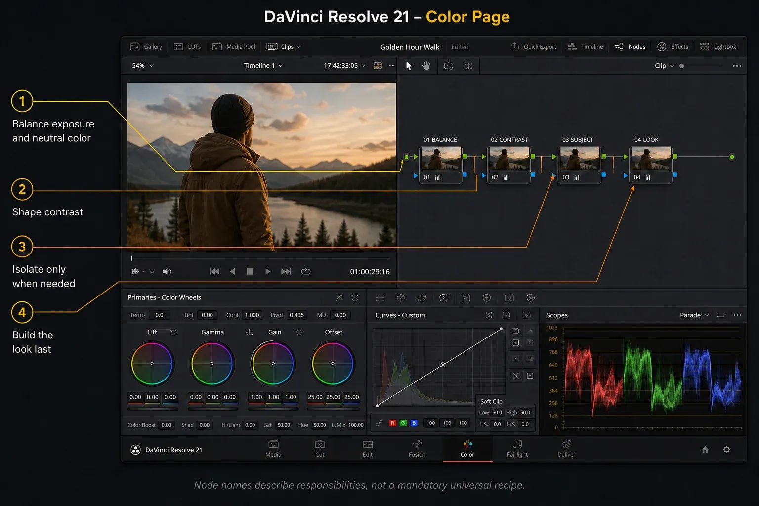Toggle the red R curve channel
This screenshot has width=759, height=506.
point(392,423)
